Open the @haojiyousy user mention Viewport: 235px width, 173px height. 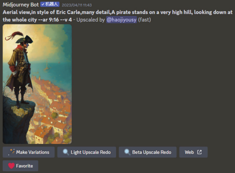click(x=121, y=20)
